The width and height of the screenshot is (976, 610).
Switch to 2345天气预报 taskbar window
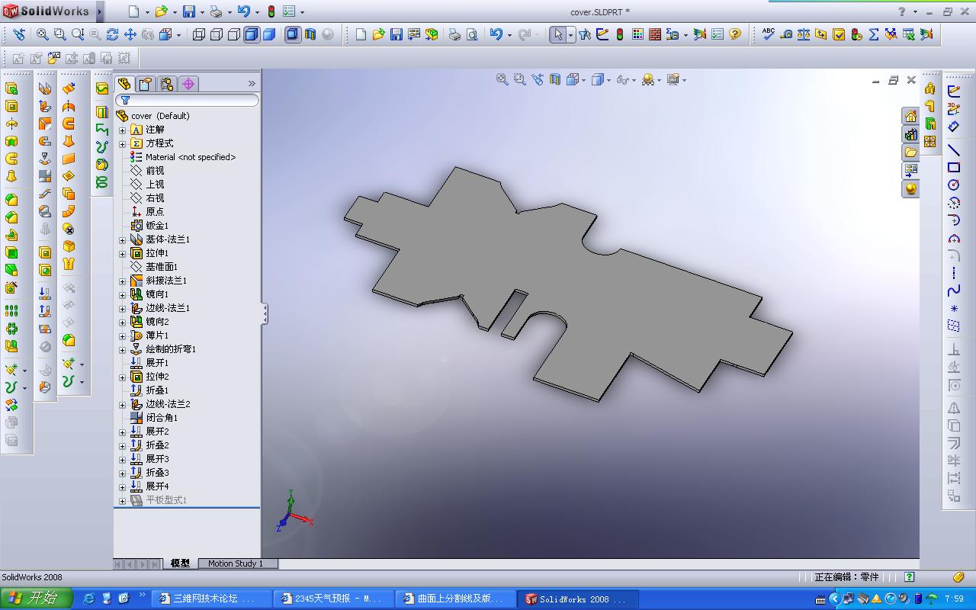tap(333, 599)
